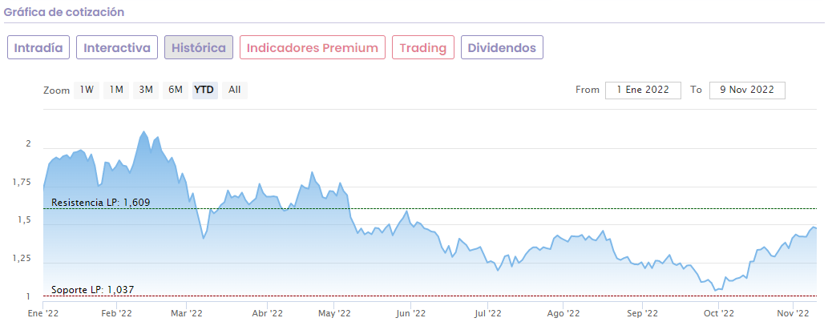This screenshot has height=330, width=828.
Task: Switch to the Intradía chart tab
Action: 39,47
